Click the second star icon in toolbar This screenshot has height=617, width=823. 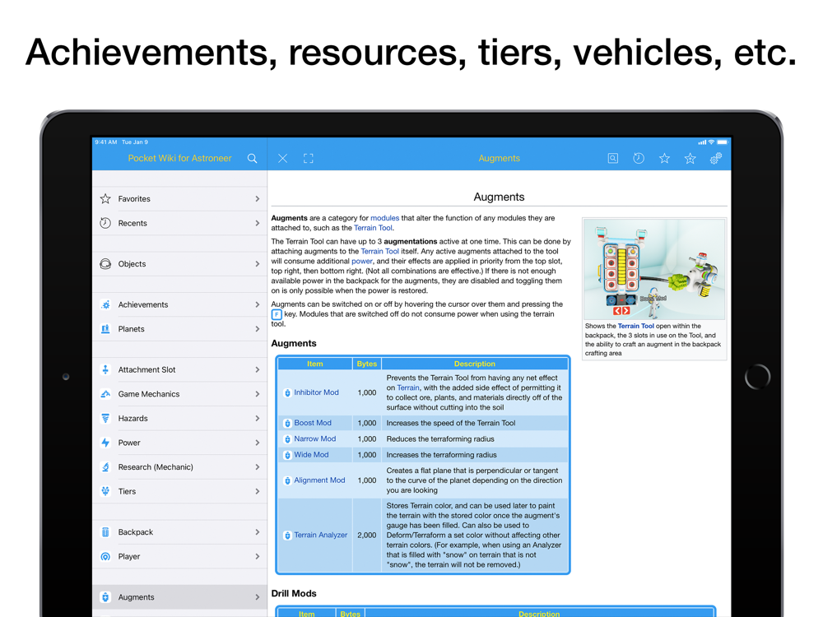click(690, 158)
